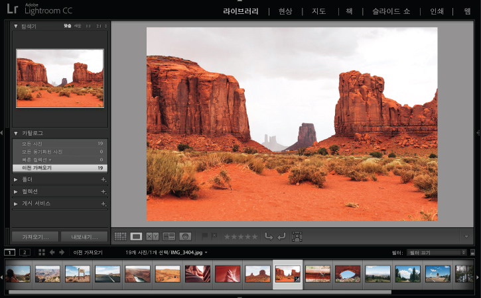Image resolution: width=481 pixels, height=298 pixels.
Task: Add a folder with 폴더 plus icon
Action: click(x=103, y=179)
